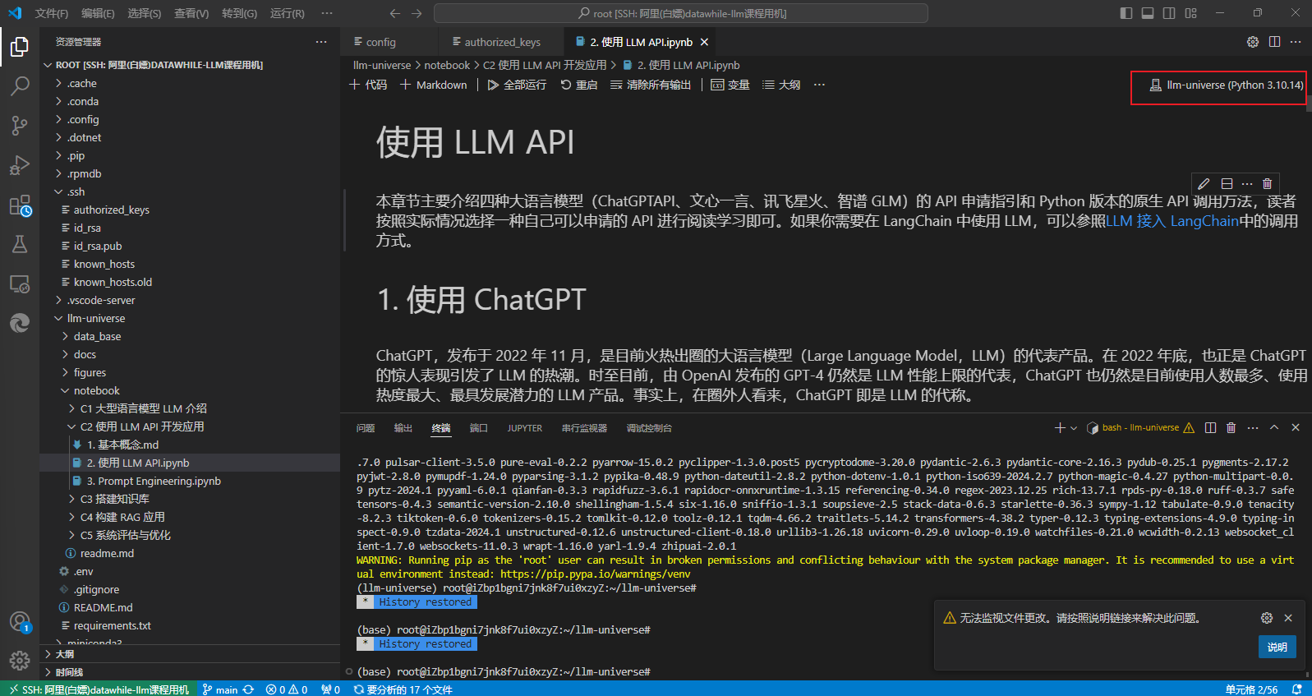Maximize the terminal panel with chevron
This screenshot has height=696, width=1312.
point(1274,427)
